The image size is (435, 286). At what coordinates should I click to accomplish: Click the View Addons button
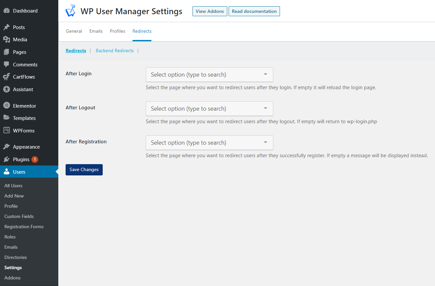pyautogui.click(x=210, y=11)
